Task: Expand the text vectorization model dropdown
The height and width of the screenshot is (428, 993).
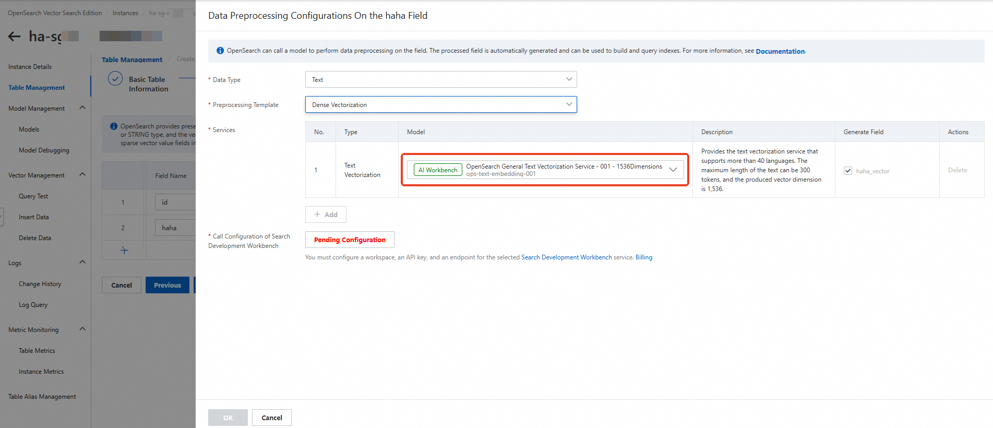Action: [x=673, y=170]
